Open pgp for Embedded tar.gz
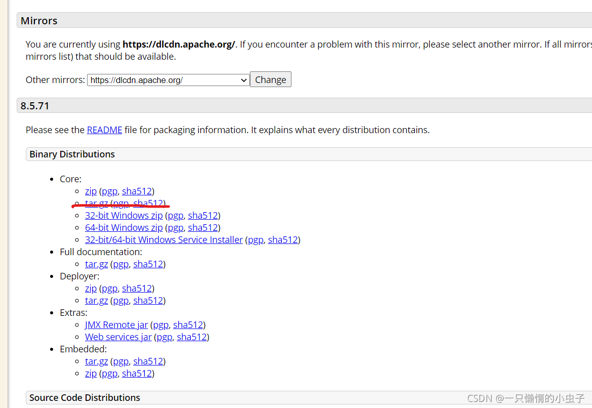Viewport: 592px width, 408px height. pyautogui.click(x=121, y=361)
